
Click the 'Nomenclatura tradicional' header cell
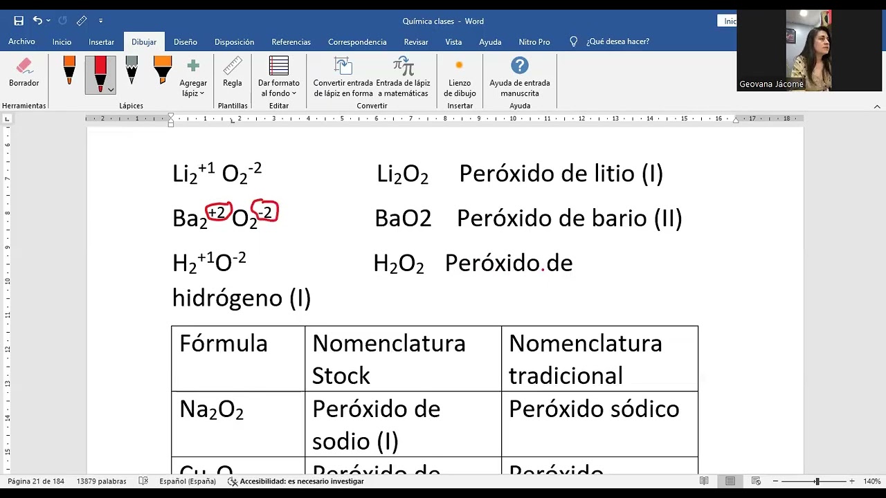click(x=599, y=359)
